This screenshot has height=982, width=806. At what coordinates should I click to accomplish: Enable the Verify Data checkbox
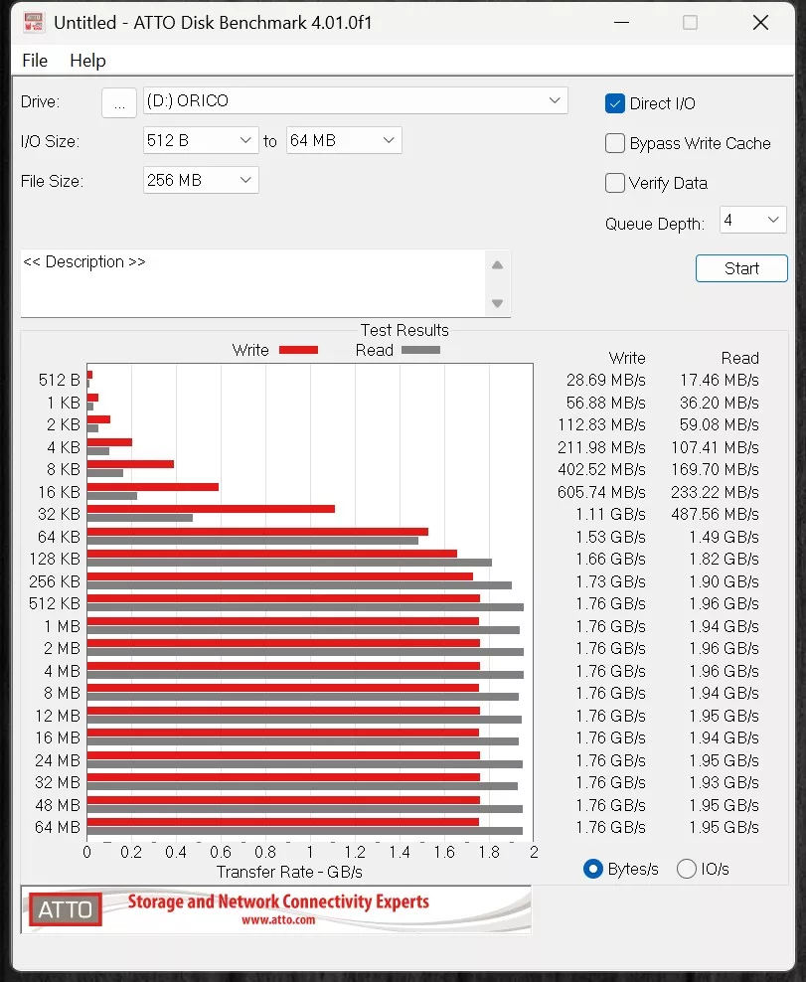pyautogui.click(x=615, y=183)
